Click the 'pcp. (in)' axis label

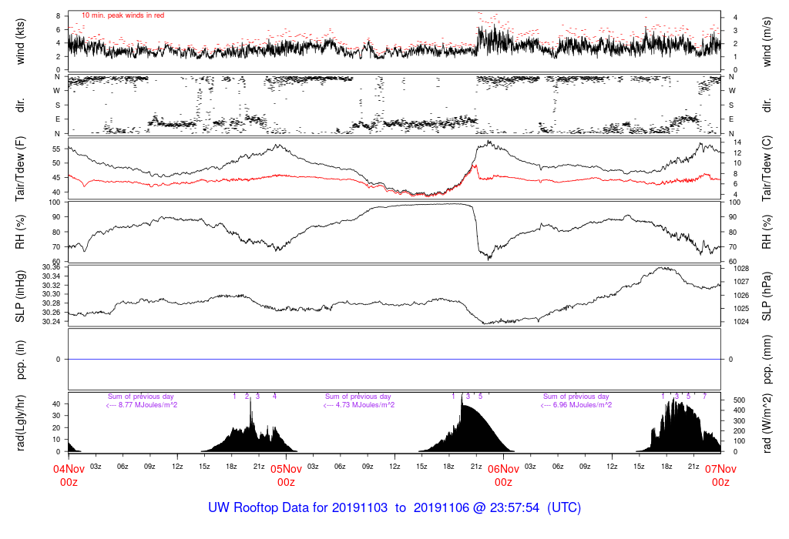pos(20,360)
